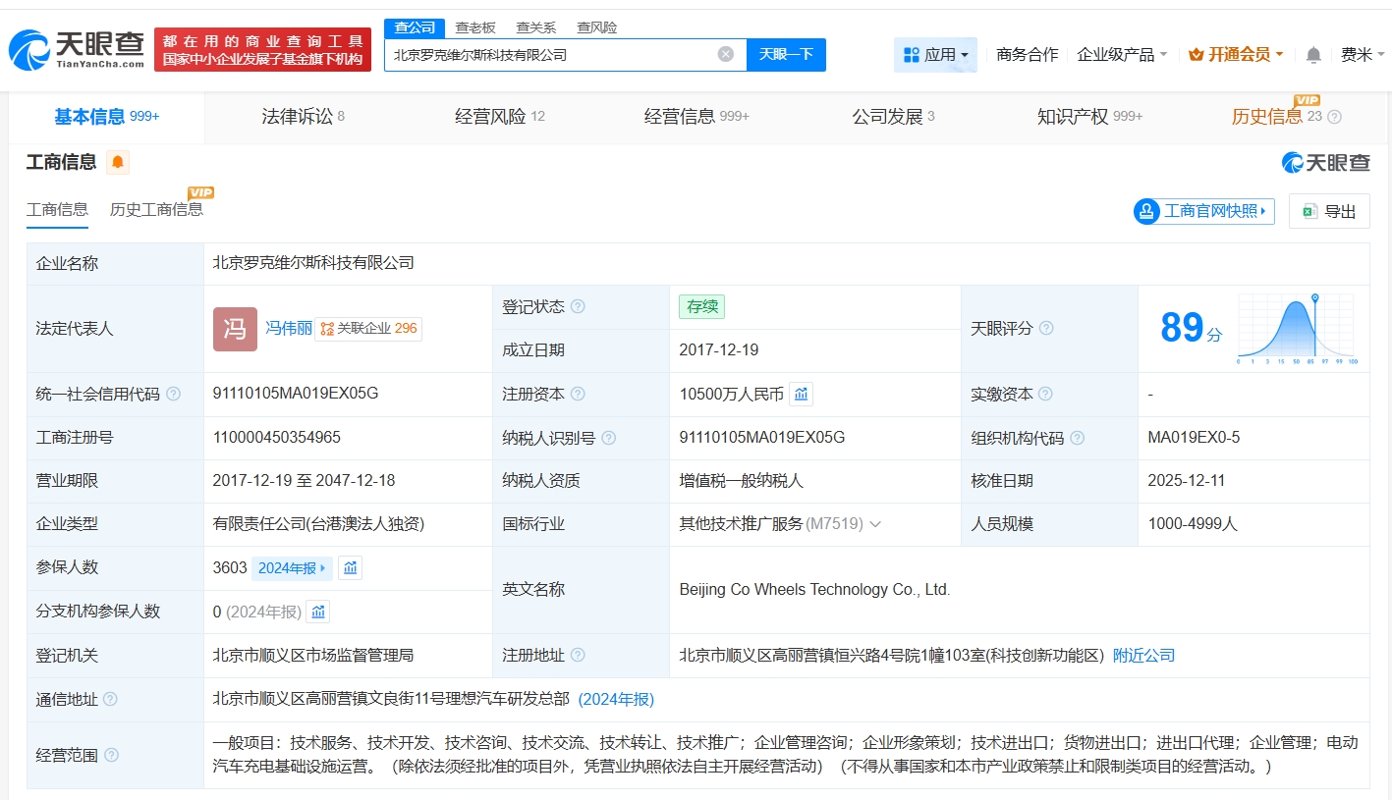Viewport: 1392px width, 800px height.
Task: Open the 2024年报 insured count selector
Action: (x=292, y=567)
